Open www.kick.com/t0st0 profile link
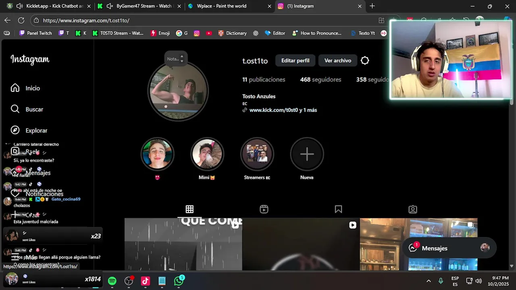Image resolution: width=516 pixels, height=290 pixels. pos(283,110)
